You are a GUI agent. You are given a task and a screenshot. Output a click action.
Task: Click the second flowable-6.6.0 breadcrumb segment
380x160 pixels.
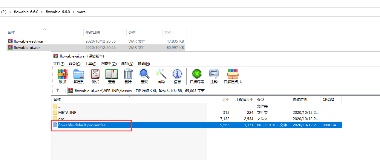pos(58,12)
